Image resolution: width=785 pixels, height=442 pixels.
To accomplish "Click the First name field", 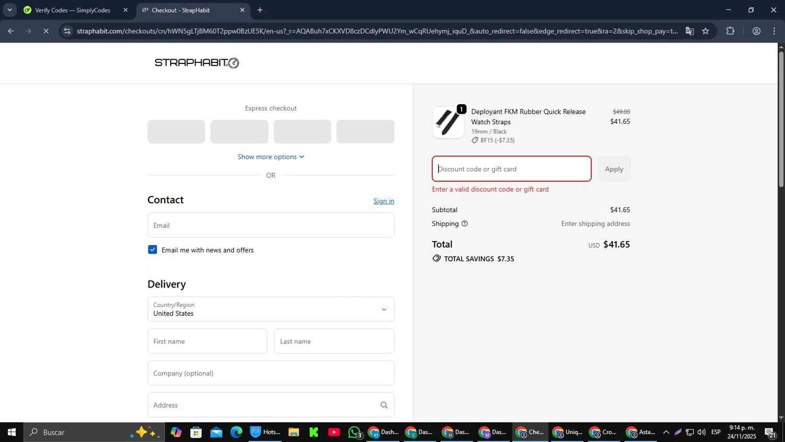I will 207,341.
